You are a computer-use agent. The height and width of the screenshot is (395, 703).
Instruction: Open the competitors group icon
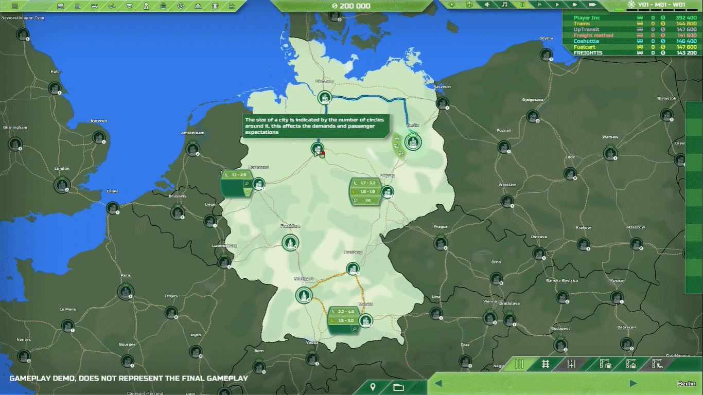click(x=198, y=6)
